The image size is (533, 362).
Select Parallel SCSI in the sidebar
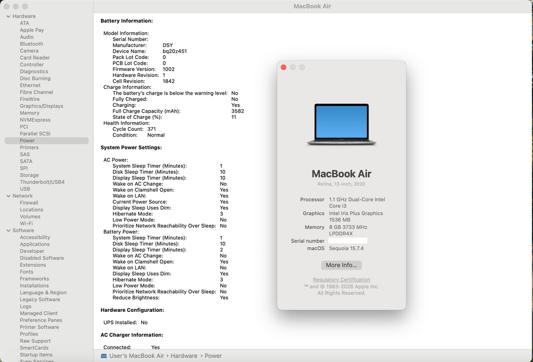click(35, 133)
